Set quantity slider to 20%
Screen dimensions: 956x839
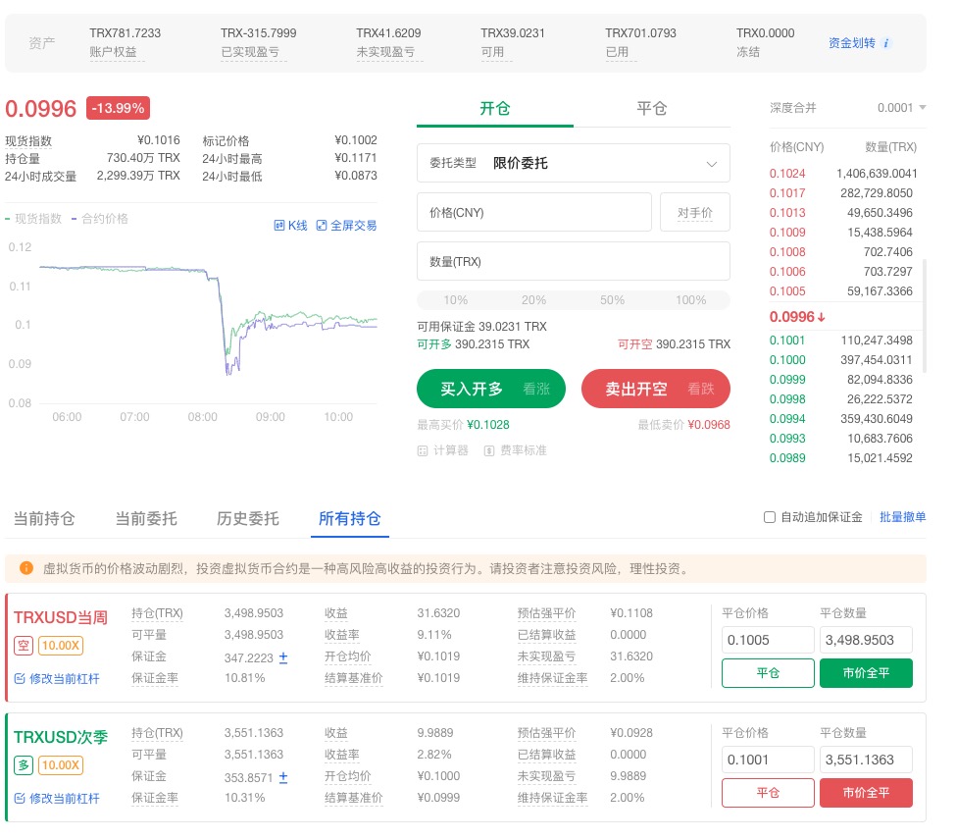[x=533, y=300]
